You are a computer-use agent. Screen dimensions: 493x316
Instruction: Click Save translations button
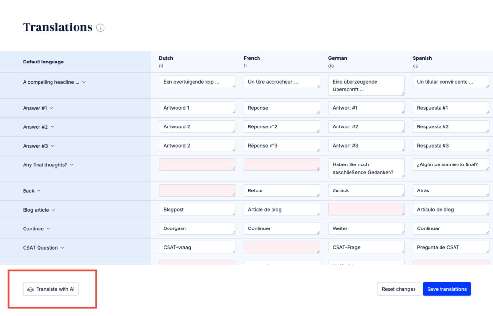click(446, 289)
